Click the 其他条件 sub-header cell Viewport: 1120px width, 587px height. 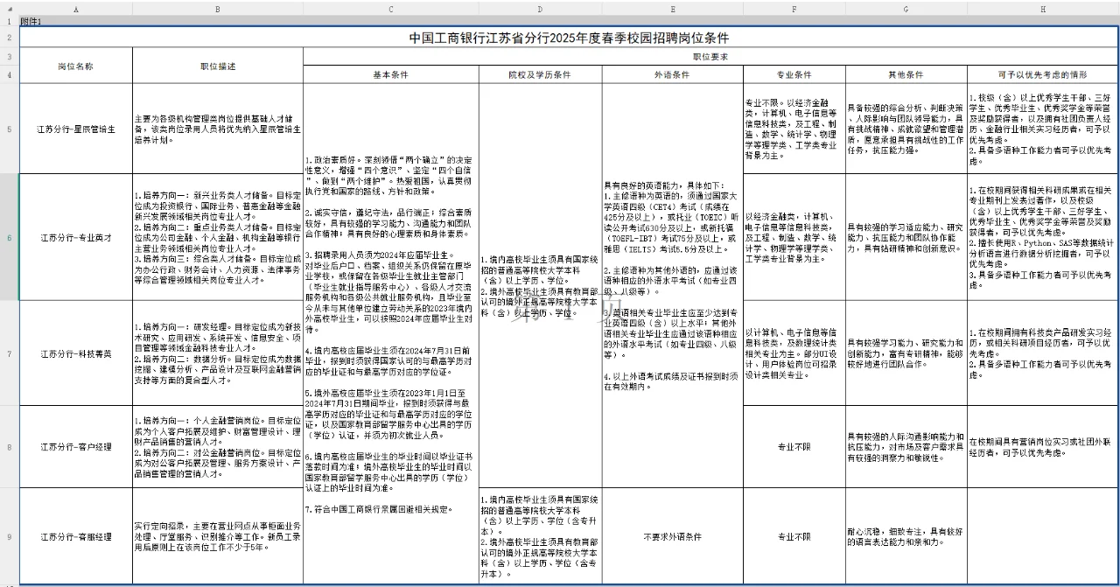coord(906,74)
